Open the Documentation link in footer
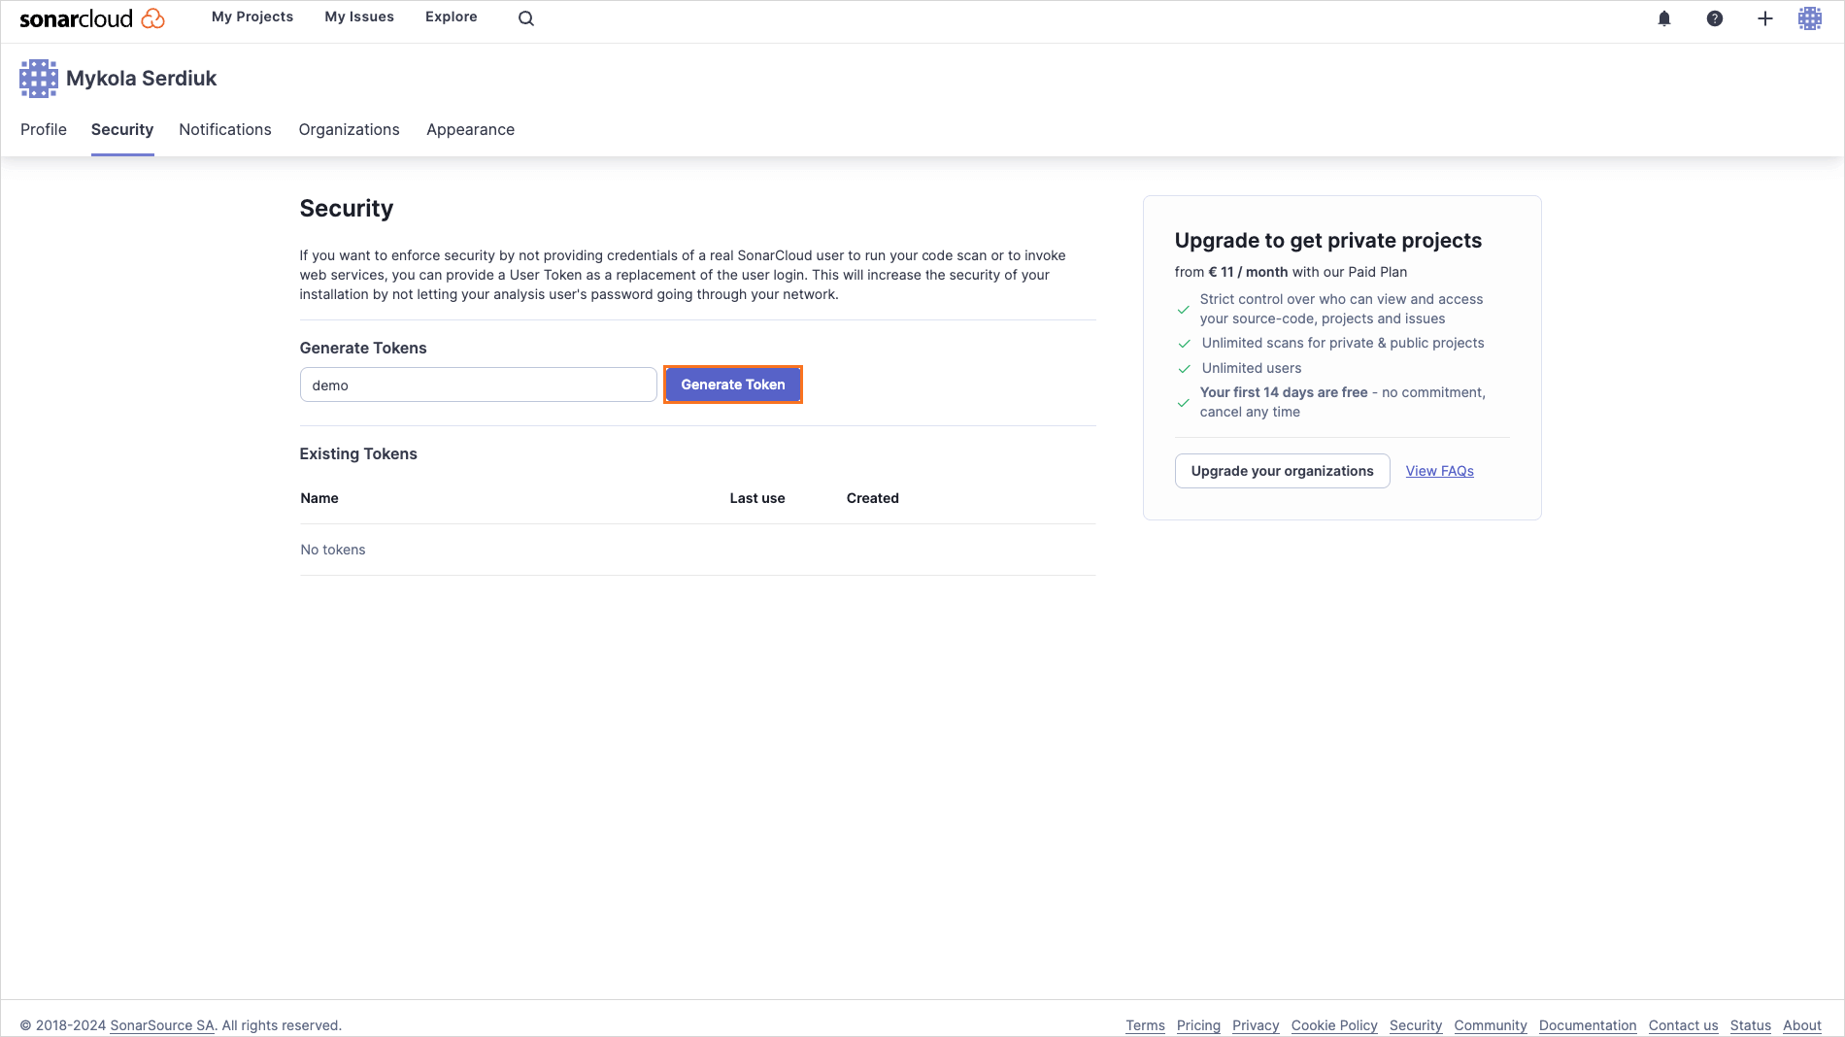This screenshot has width=1845, height=1037. tap(1588, 1025)
